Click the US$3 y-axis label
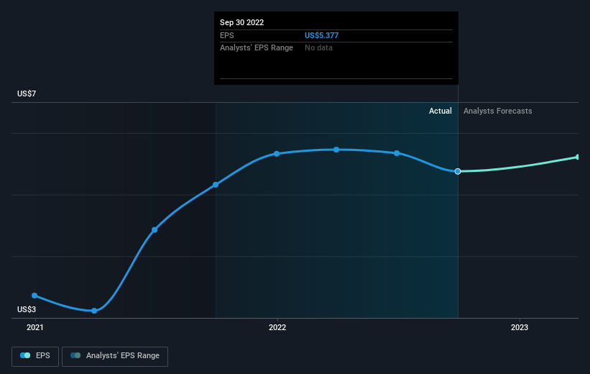 (27, 309)
